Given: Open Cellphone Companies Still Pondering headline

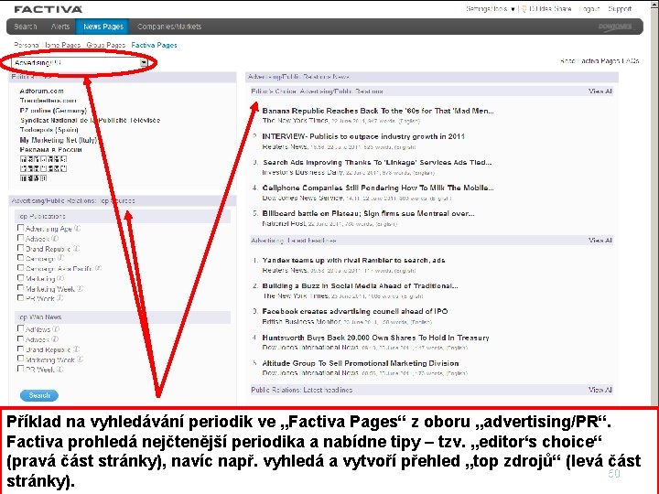Looking at the screenshot, I should 378,188.
